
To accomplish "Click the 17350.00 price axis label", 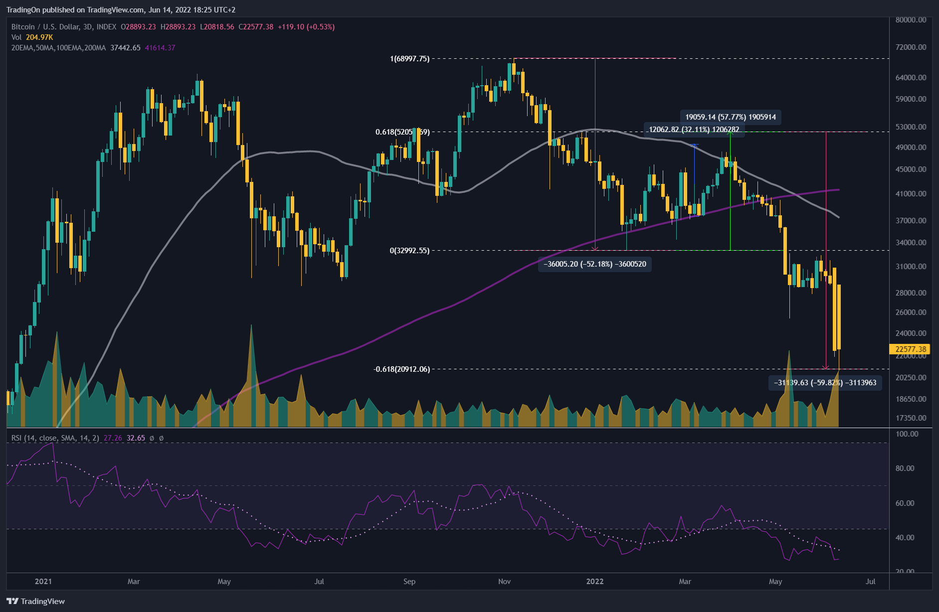I will click(911, 418).
